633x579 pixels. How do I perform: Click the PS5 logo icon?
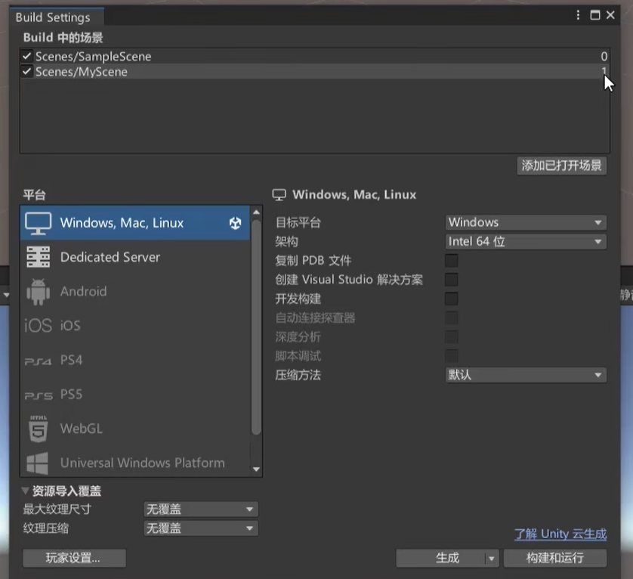(x=39, y=395)
